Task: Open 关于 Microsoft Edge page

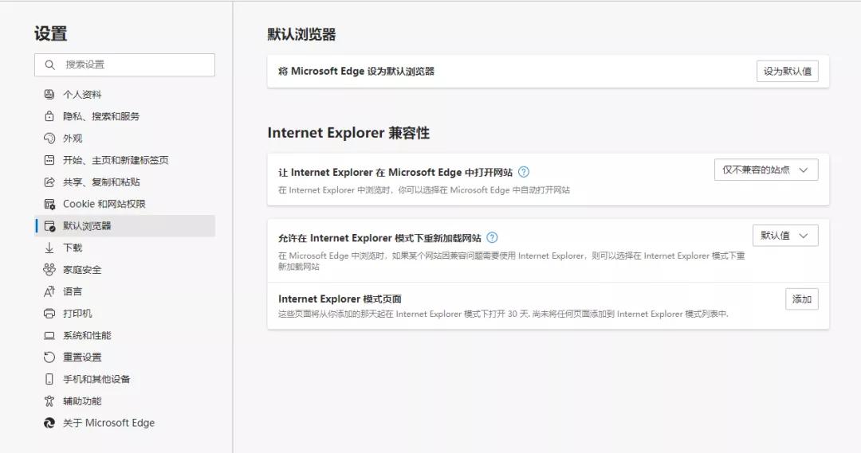Action: tap(125, 423)
